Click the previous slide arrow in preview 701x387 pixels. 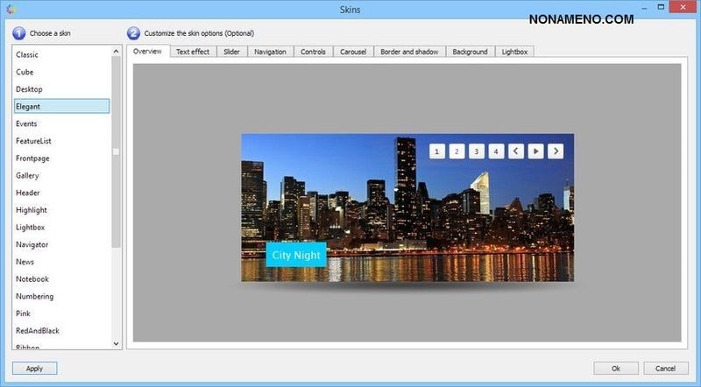pos(516,151)
